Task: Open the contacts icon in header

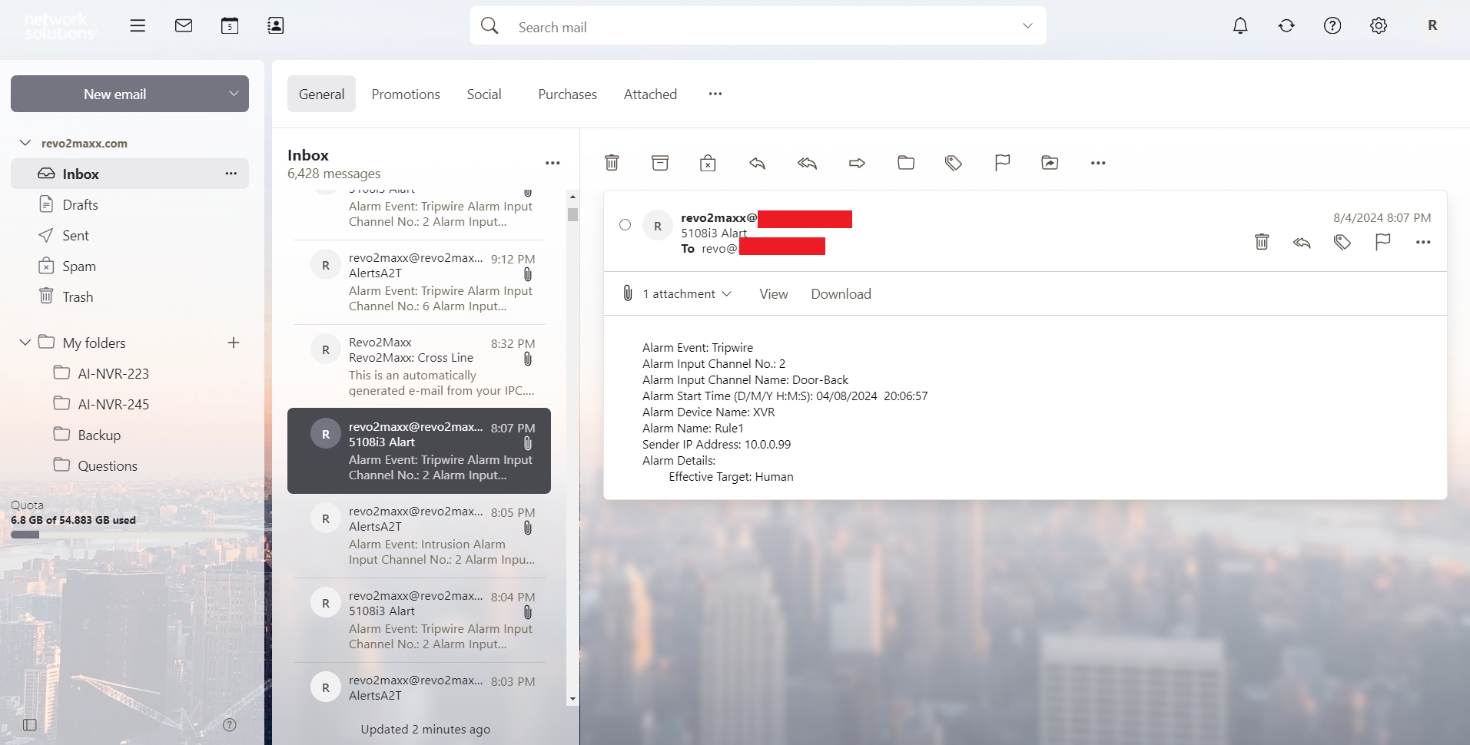Action: tap(275, 26)
